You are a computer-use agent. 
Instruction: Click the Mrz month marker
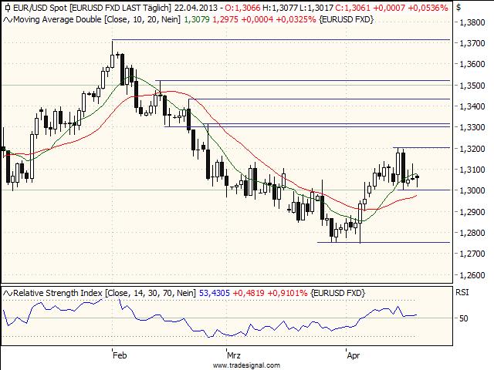point(234,355)
